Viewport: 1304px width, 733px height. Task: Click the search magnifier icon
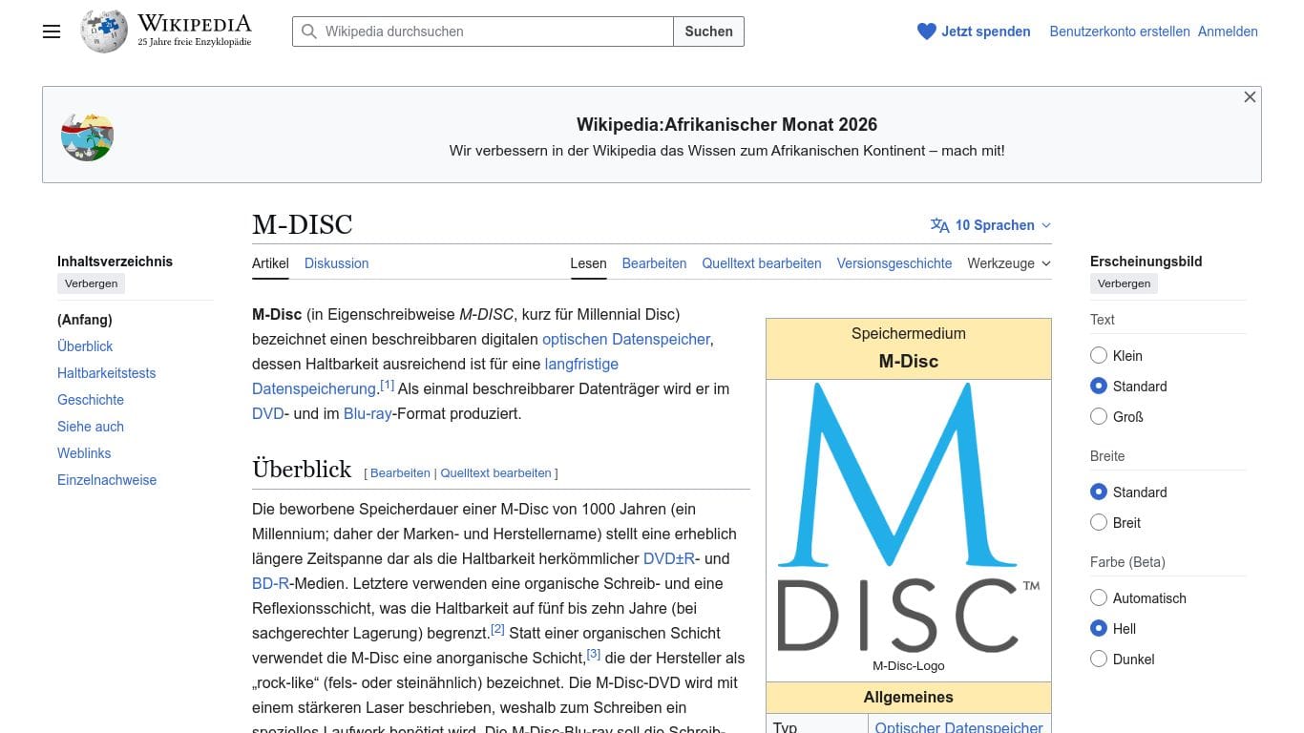click(x=308, y=31)
